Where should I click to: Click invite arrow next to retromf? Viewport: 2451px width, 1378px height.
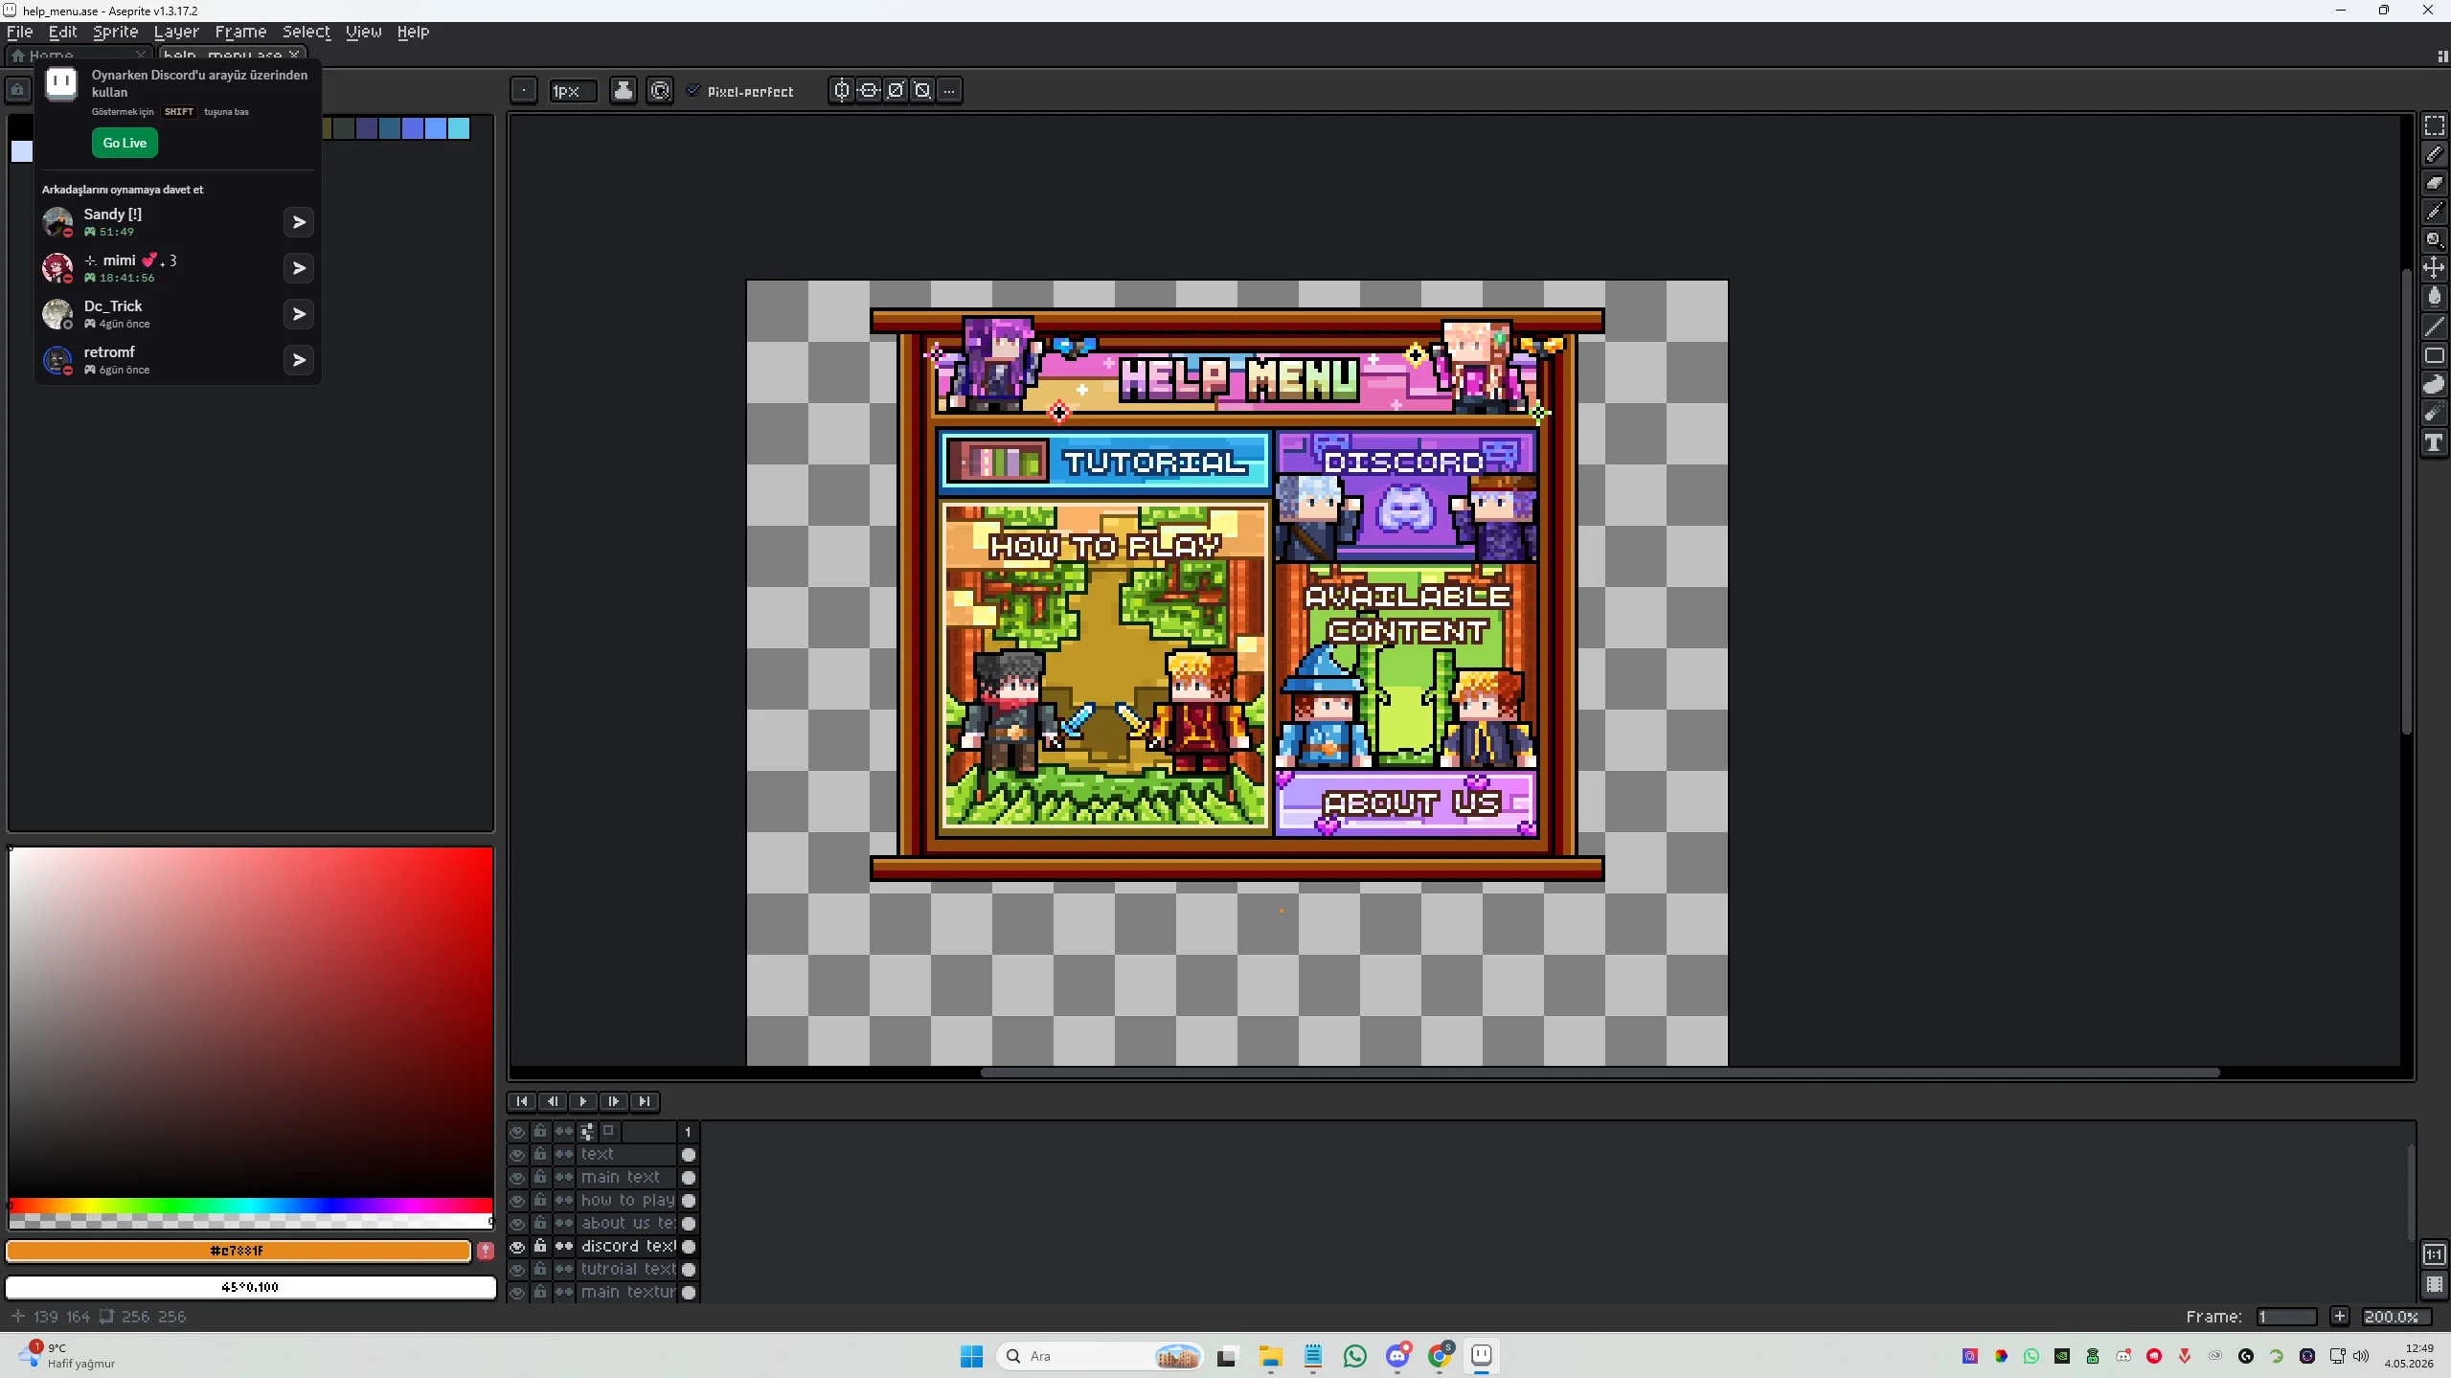click(x=299, y=360)
